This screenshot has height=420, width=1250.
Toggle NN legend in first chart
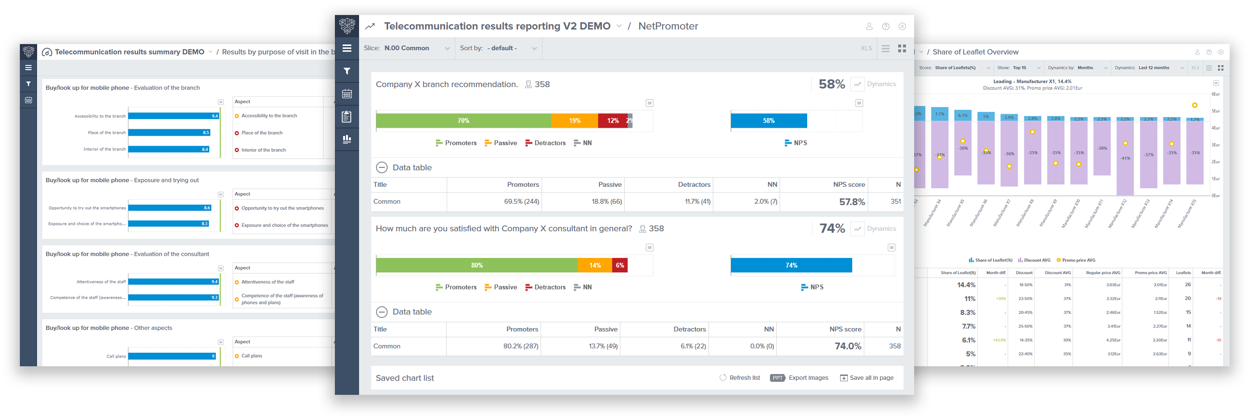582,143
